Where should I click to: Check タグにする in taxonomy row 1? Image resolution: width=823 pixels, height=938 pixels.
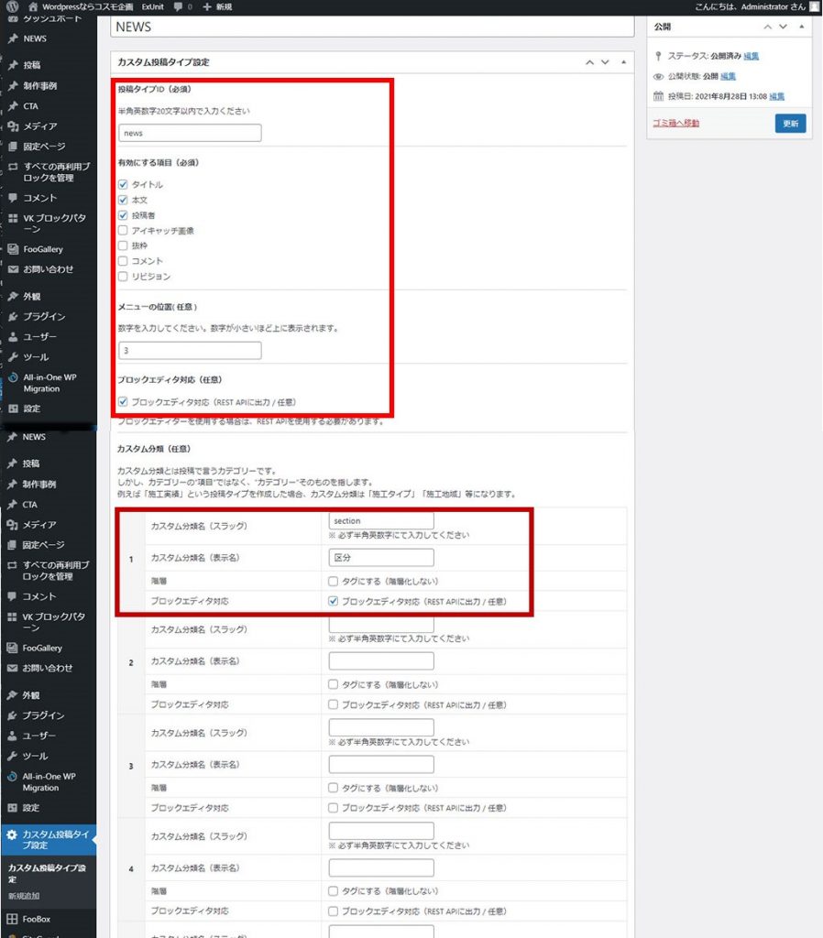334,582
